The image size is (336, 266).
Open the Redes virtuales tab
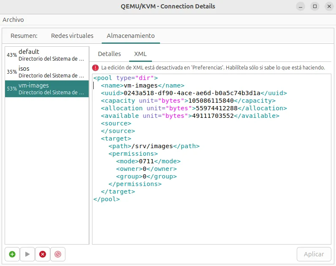coord(72,36)
